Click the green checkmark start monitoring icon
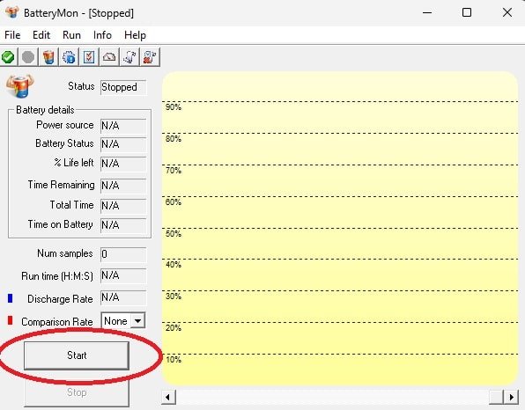 click(9, 57)
